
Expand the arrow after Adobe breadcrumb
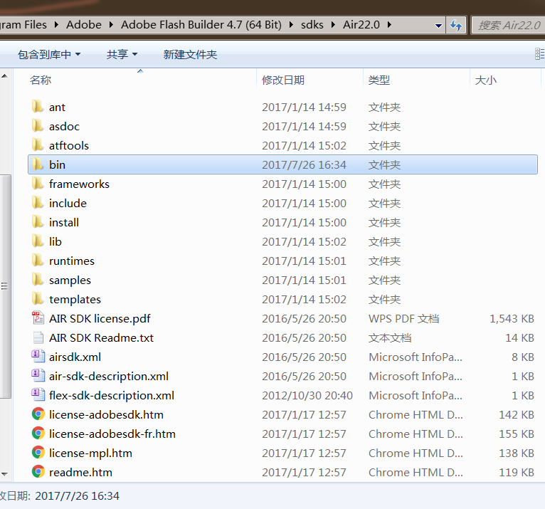111,25
